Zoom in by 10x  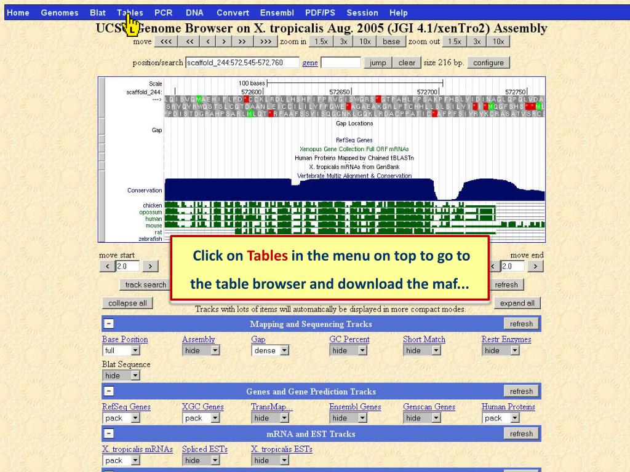365,41
